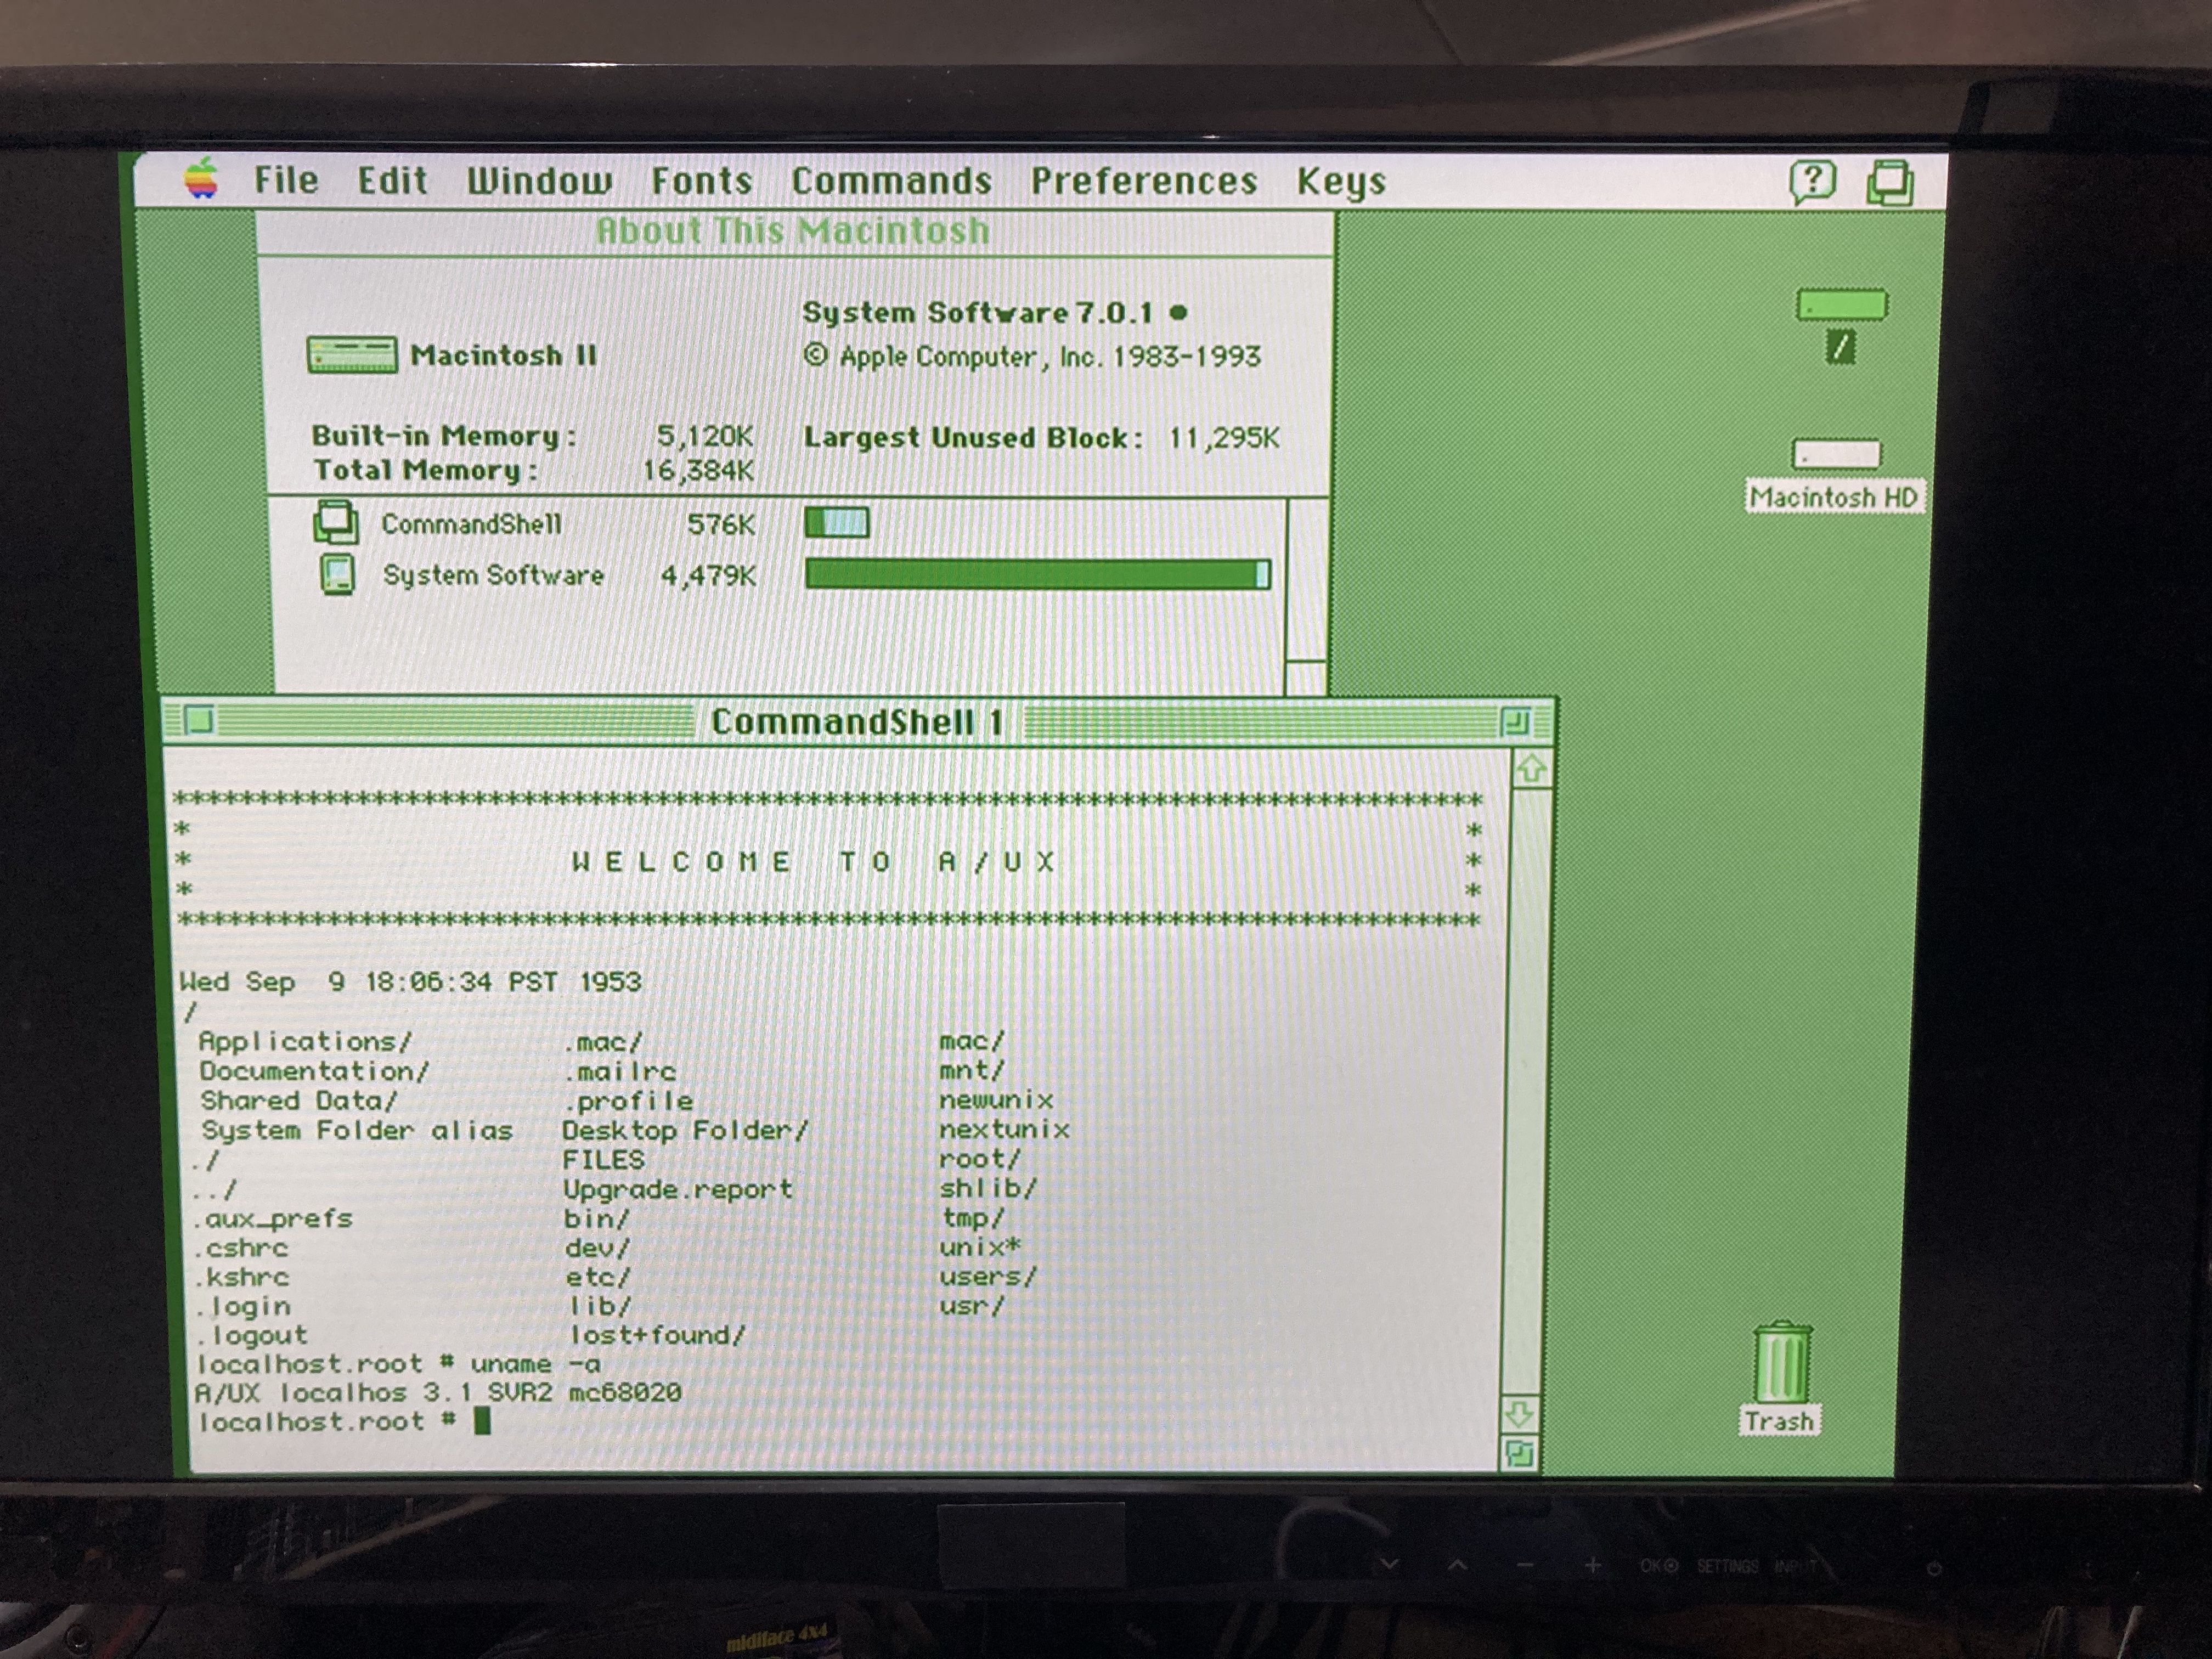This screenshot has width=2212, height=1659.
Task: Click the CommandShell memory usage bar
Action: point(837,522)
